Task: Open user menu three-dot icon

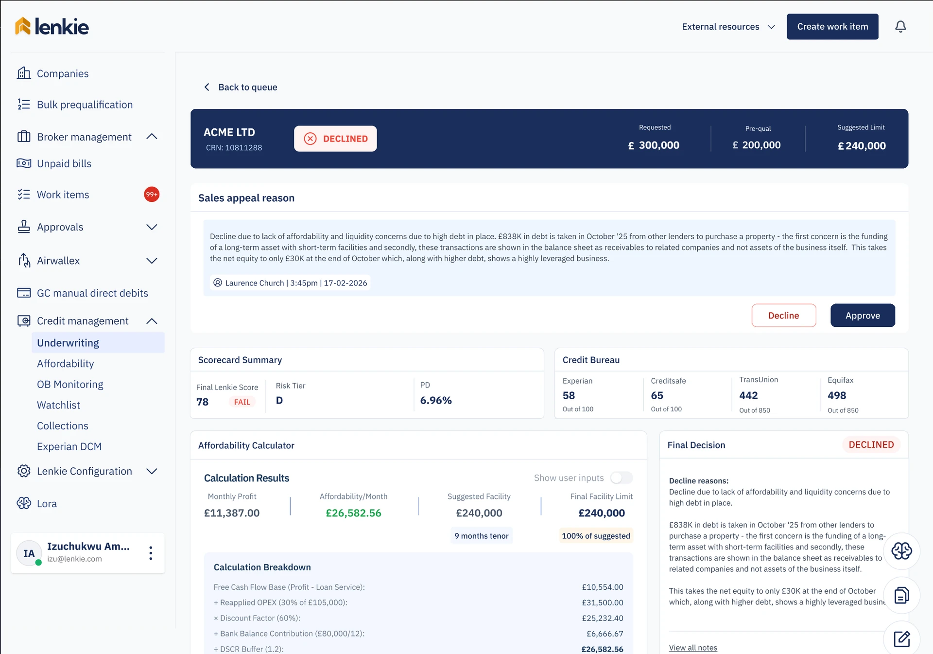Action: (151, 553)
